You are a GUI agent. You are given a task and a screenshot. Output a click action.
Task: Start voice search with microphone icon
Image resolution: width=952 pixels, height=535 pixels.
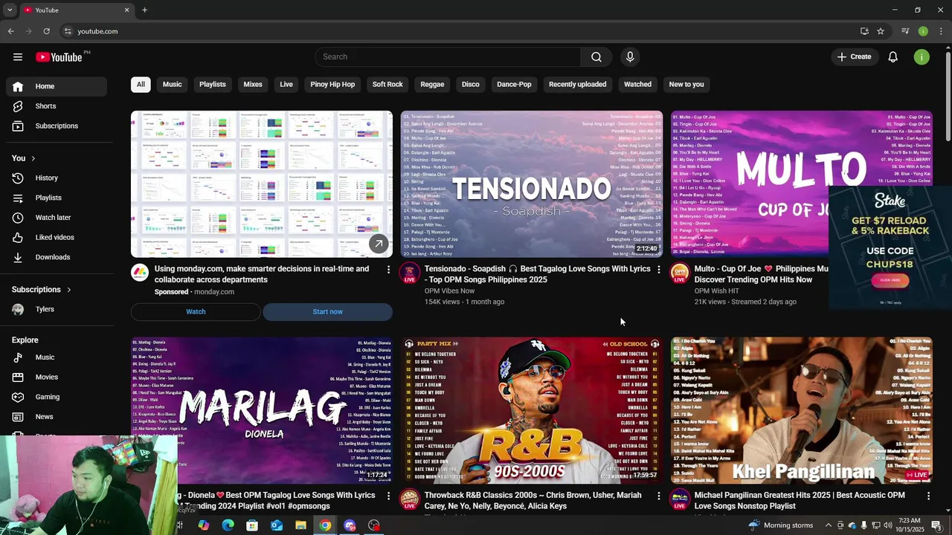point(630,57)
